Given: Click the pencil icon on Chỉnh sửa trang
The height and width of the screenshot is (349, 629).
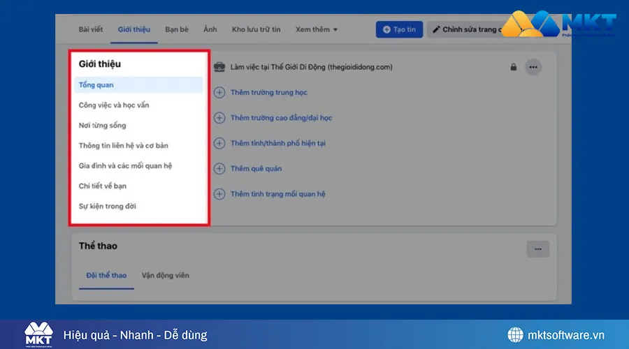Looking at the screenshot, I should (436, 29).
